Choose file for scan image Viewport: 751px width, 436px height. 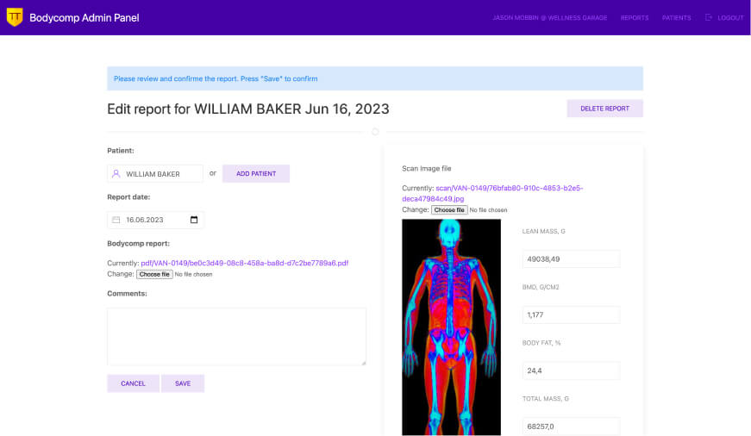449,209
